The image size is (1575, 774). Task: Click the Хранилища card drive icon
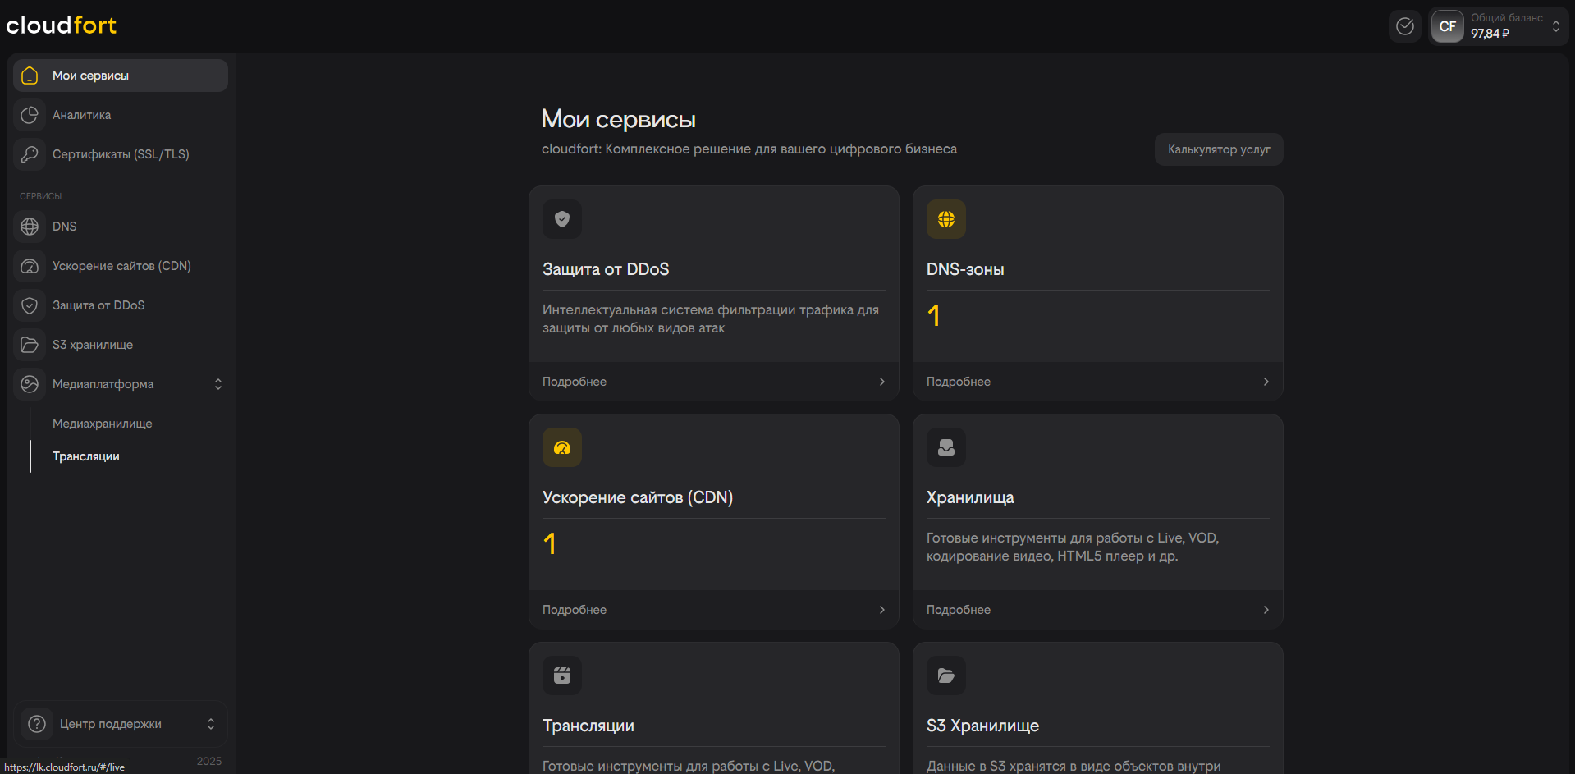(946, 447)
